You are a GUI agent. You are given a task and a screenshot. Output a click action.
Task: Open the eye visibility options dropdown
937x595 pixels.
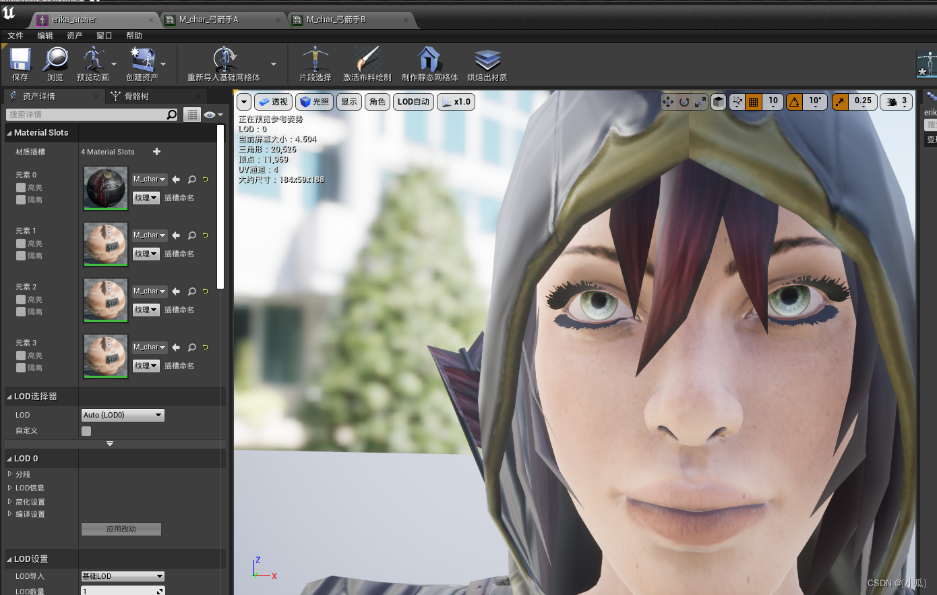[214, 115]
